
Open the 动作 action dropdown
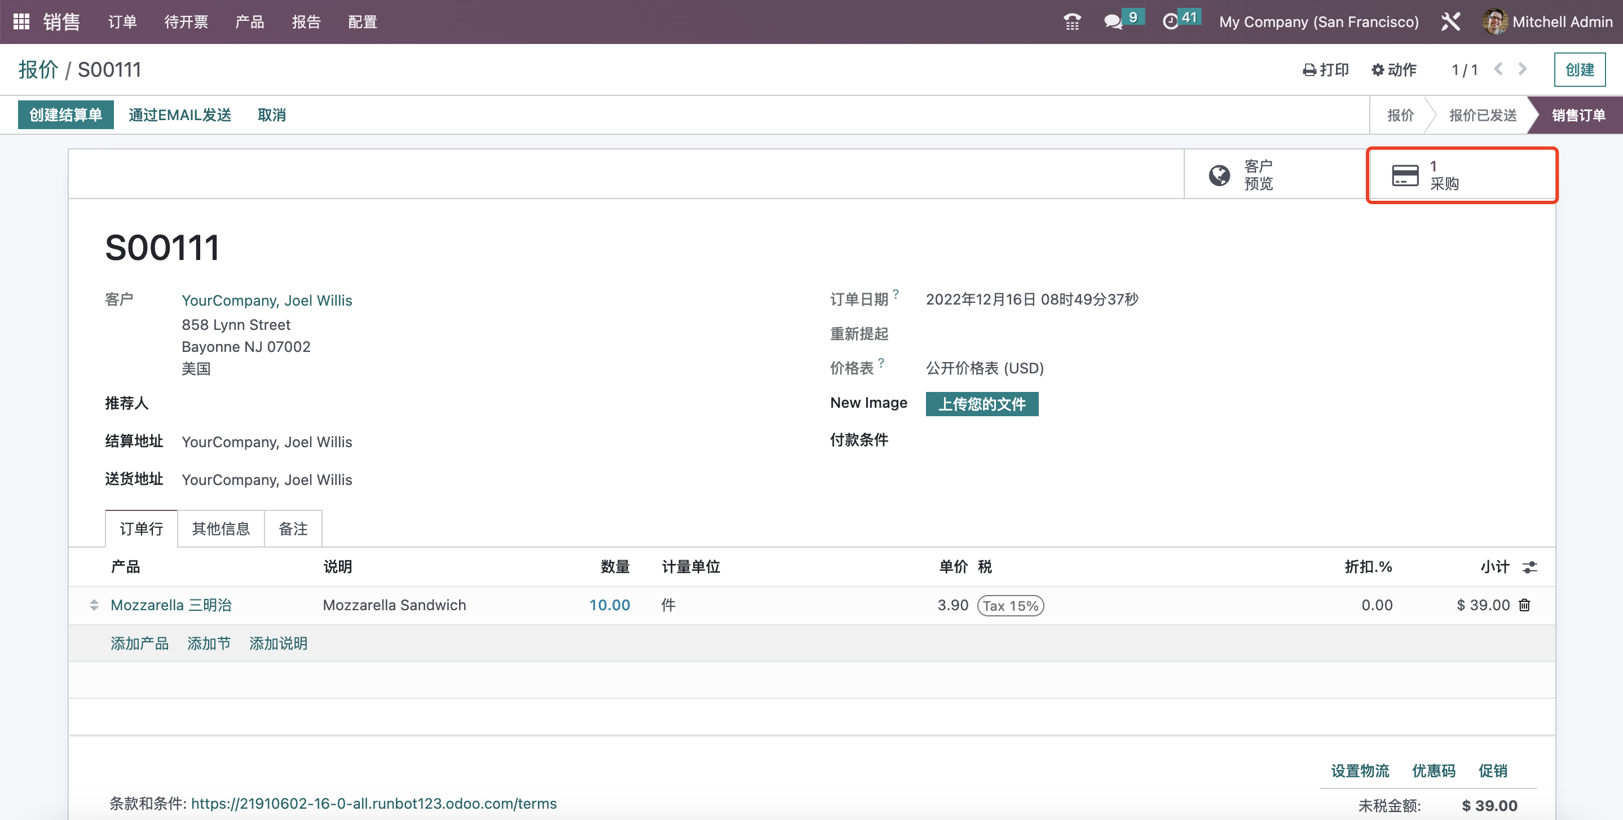point(1394,69)
